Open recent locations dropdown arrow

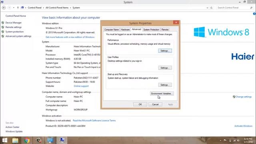click(14, 8)
